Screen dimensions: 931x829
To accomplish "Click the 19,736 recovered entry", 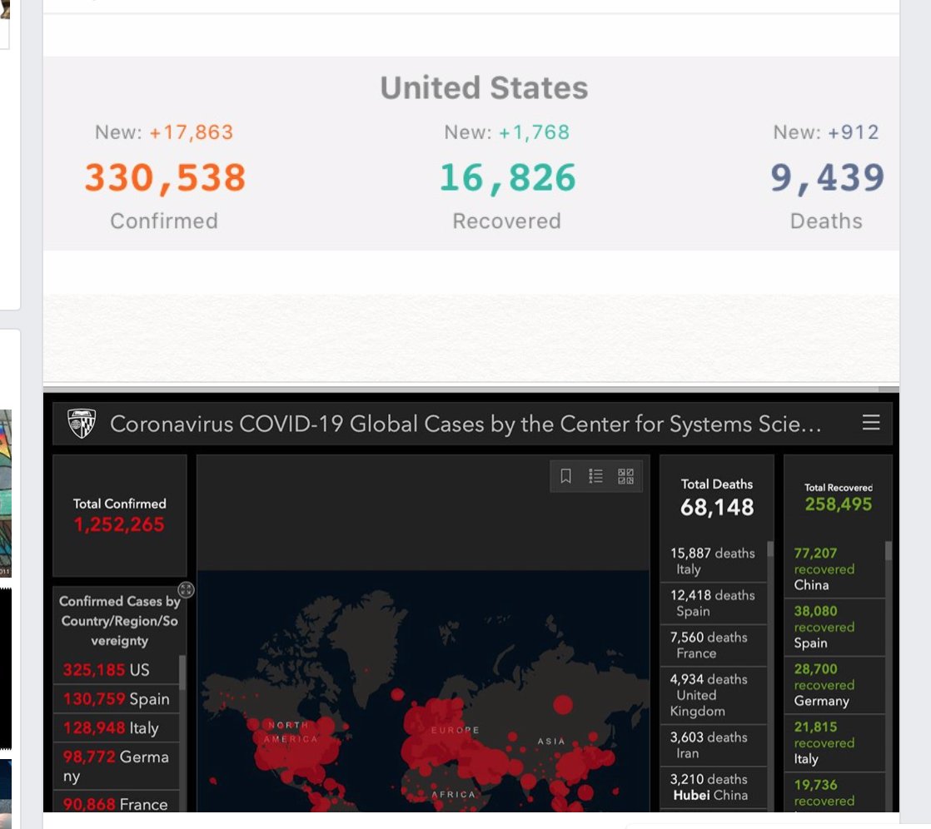I will click(x=834, y=793).
